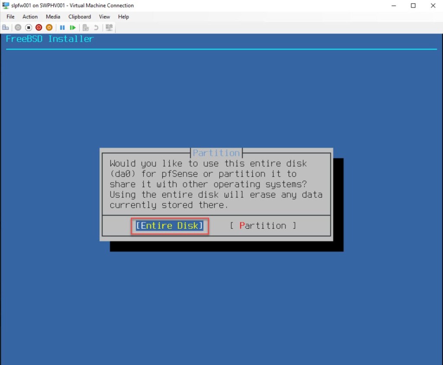
Task: Click the orange Save state icon
Action: [x=49, y=28]
